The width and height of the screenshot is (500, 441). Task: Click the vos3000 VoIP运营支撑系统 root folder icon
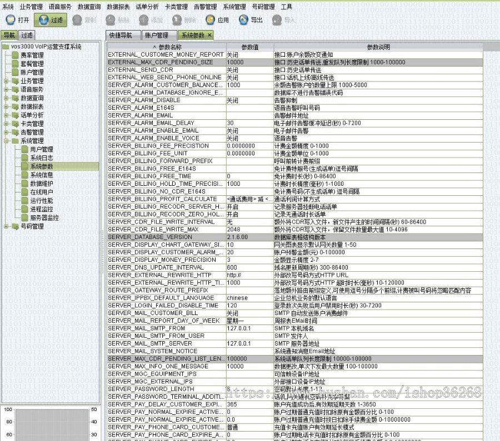point(6,47)
